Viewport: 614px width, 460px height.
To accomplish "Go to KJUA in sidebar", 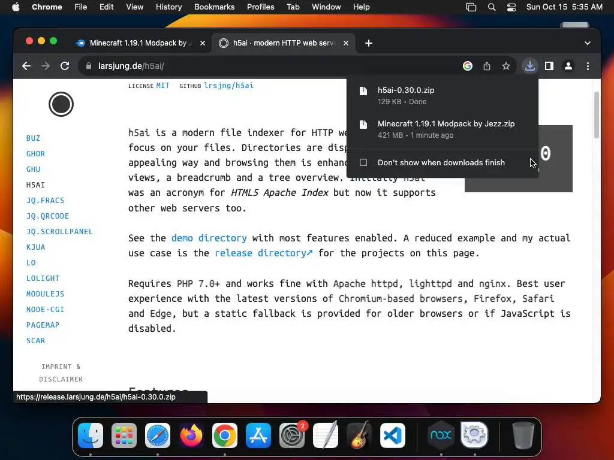I will pyautogui.click(x=35, y=247).
